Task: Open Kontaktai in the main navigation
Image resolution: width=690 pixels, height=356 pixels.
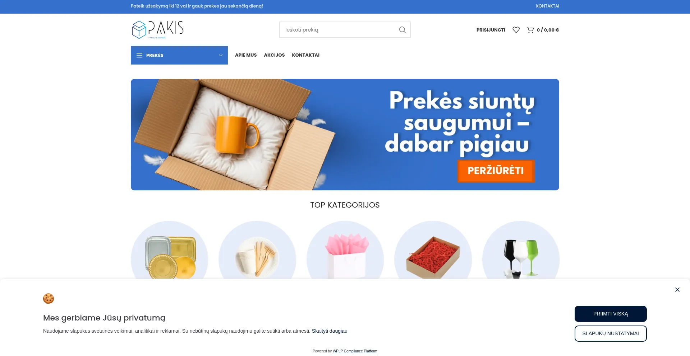Action: click(305, 55)
